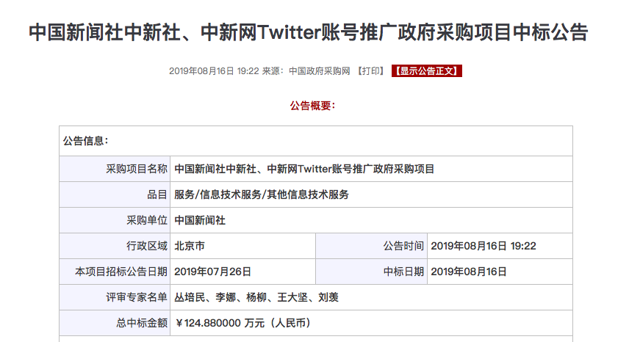
Task: Click the 北京市 value cell
Action: point(243,246)
